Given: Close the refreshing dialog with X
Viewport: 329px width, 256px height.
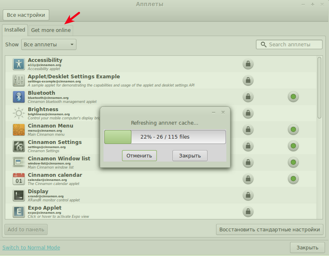Looking at the screenshot, I should tap(223, 112).
